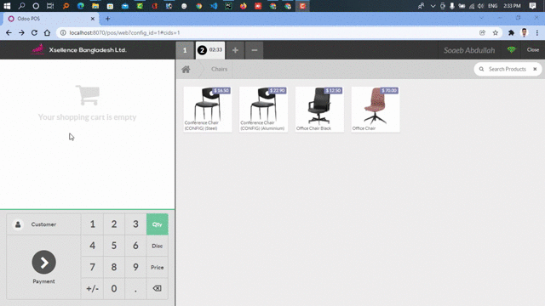Click the Customer button

tap(43, 224)
